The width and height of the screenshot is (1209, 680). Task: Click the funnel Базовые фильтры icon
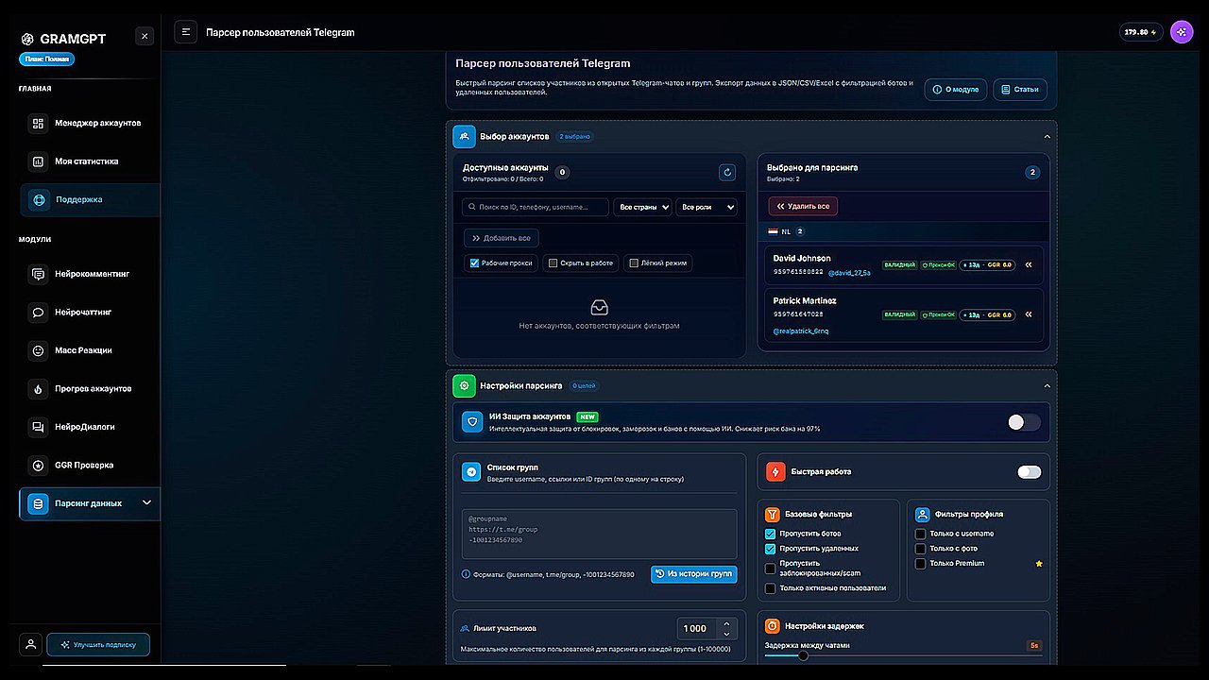[x=772, y=514]
